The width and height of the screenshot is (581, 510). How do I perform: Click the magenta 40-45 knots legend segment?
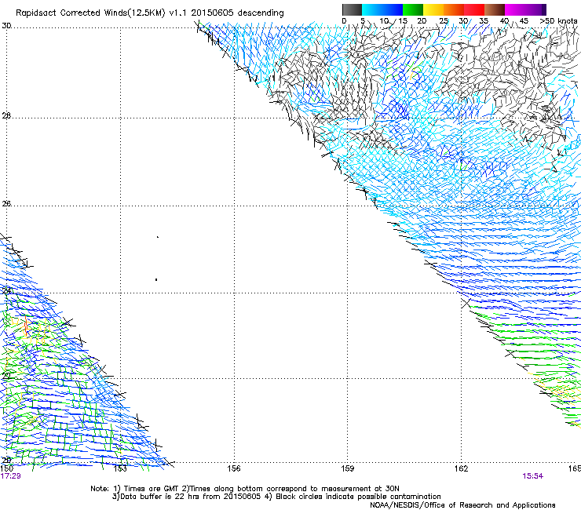515,9
